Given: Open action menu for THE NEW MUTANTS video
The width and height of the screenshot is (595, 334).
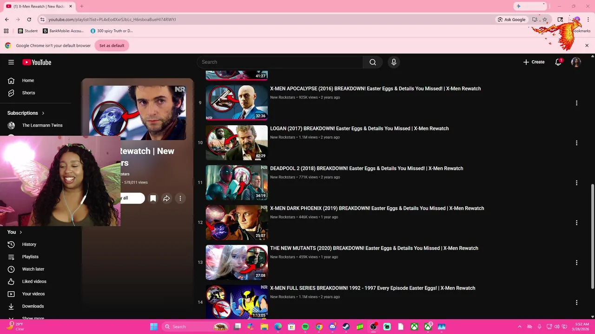Looking at the screenshot, I should pyautogui.click(x=576, y=263).
